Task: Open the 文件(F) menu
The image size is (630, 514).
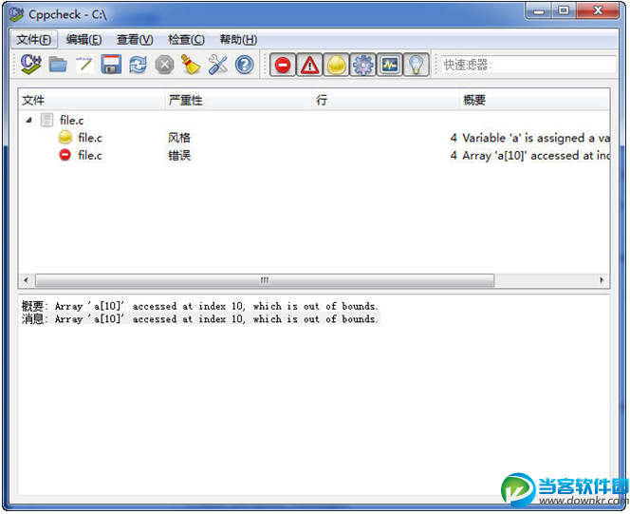Action: (34, 40)
